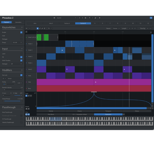The image size is (154, 154).
Task: Go to the next preset arrow
Action: (x=82, y=18)
